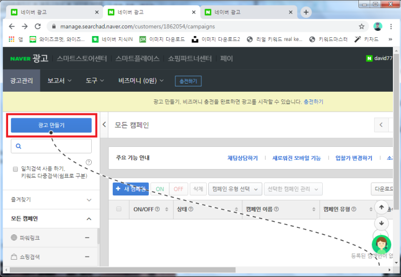
Task: Click the 쇼핑검색 shopping bag icon
Action: tap(14, 256)
